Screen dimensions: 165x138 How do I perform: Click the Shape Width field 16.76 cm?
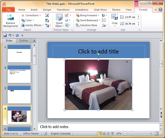[131, 24]
